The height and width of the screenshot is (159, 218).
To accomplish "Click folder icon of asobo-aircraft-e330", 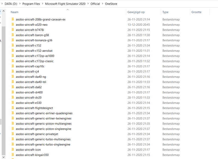I will 13,103.
